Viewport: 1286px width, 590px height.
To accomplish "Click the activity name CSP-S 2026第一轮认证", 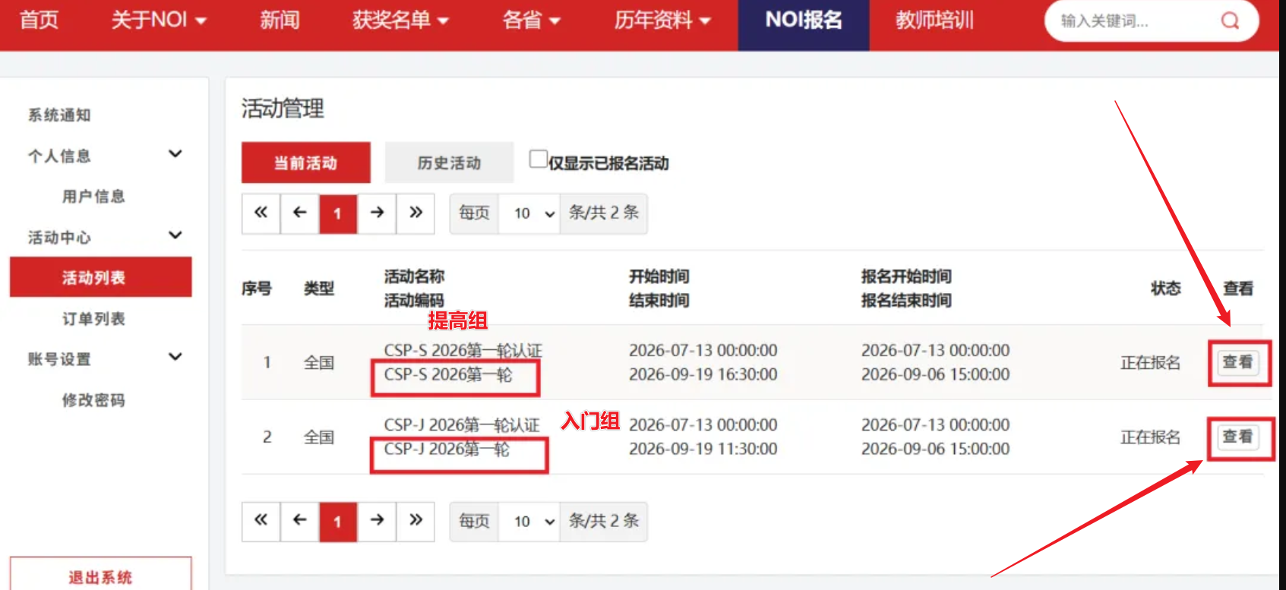I will pos(463,351).
